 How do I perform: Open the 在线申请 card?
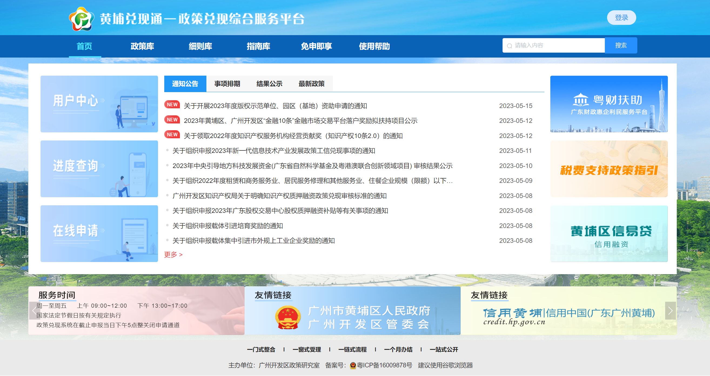tap(99, 233)
